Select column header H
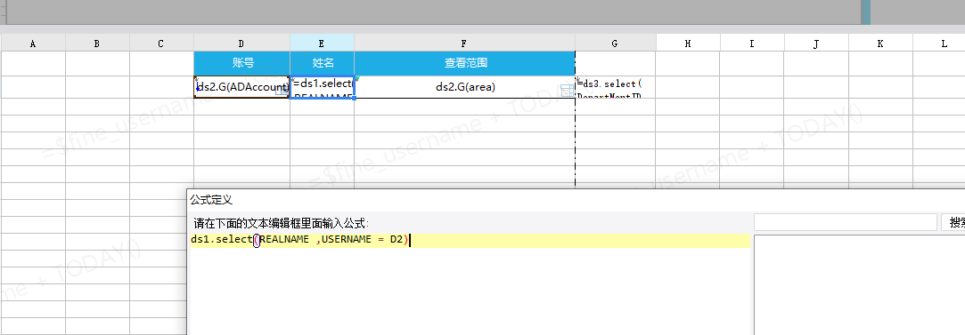This screenshot has width=965, height=335. [x=687, y=44]
